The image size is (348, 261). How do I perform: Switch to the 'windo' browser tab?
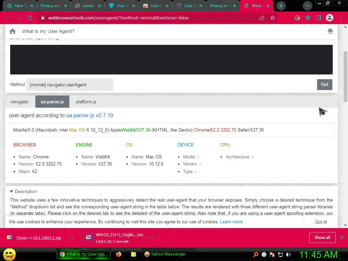pyautogui.click(x=88, y=6)
